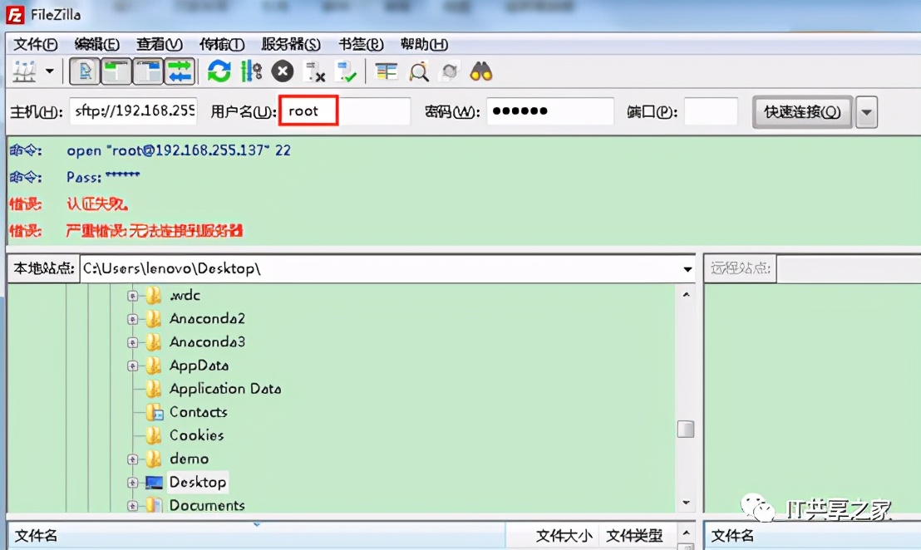
Task: Click the username field containing root
Action: (345, 111)
